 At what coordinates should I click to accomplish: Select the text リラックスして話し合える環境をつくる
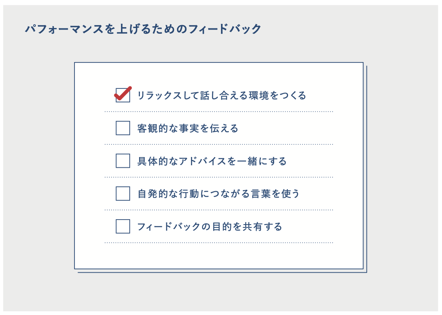point(221,95)
